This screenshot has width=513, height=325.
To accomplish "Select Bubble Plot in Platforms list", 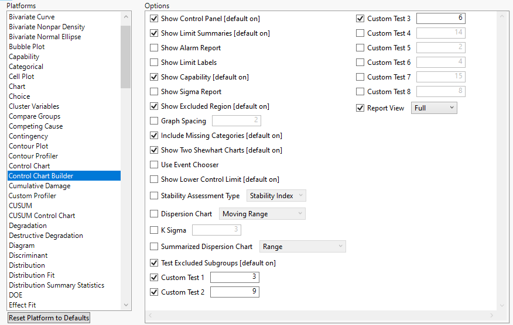I will 27,47.
